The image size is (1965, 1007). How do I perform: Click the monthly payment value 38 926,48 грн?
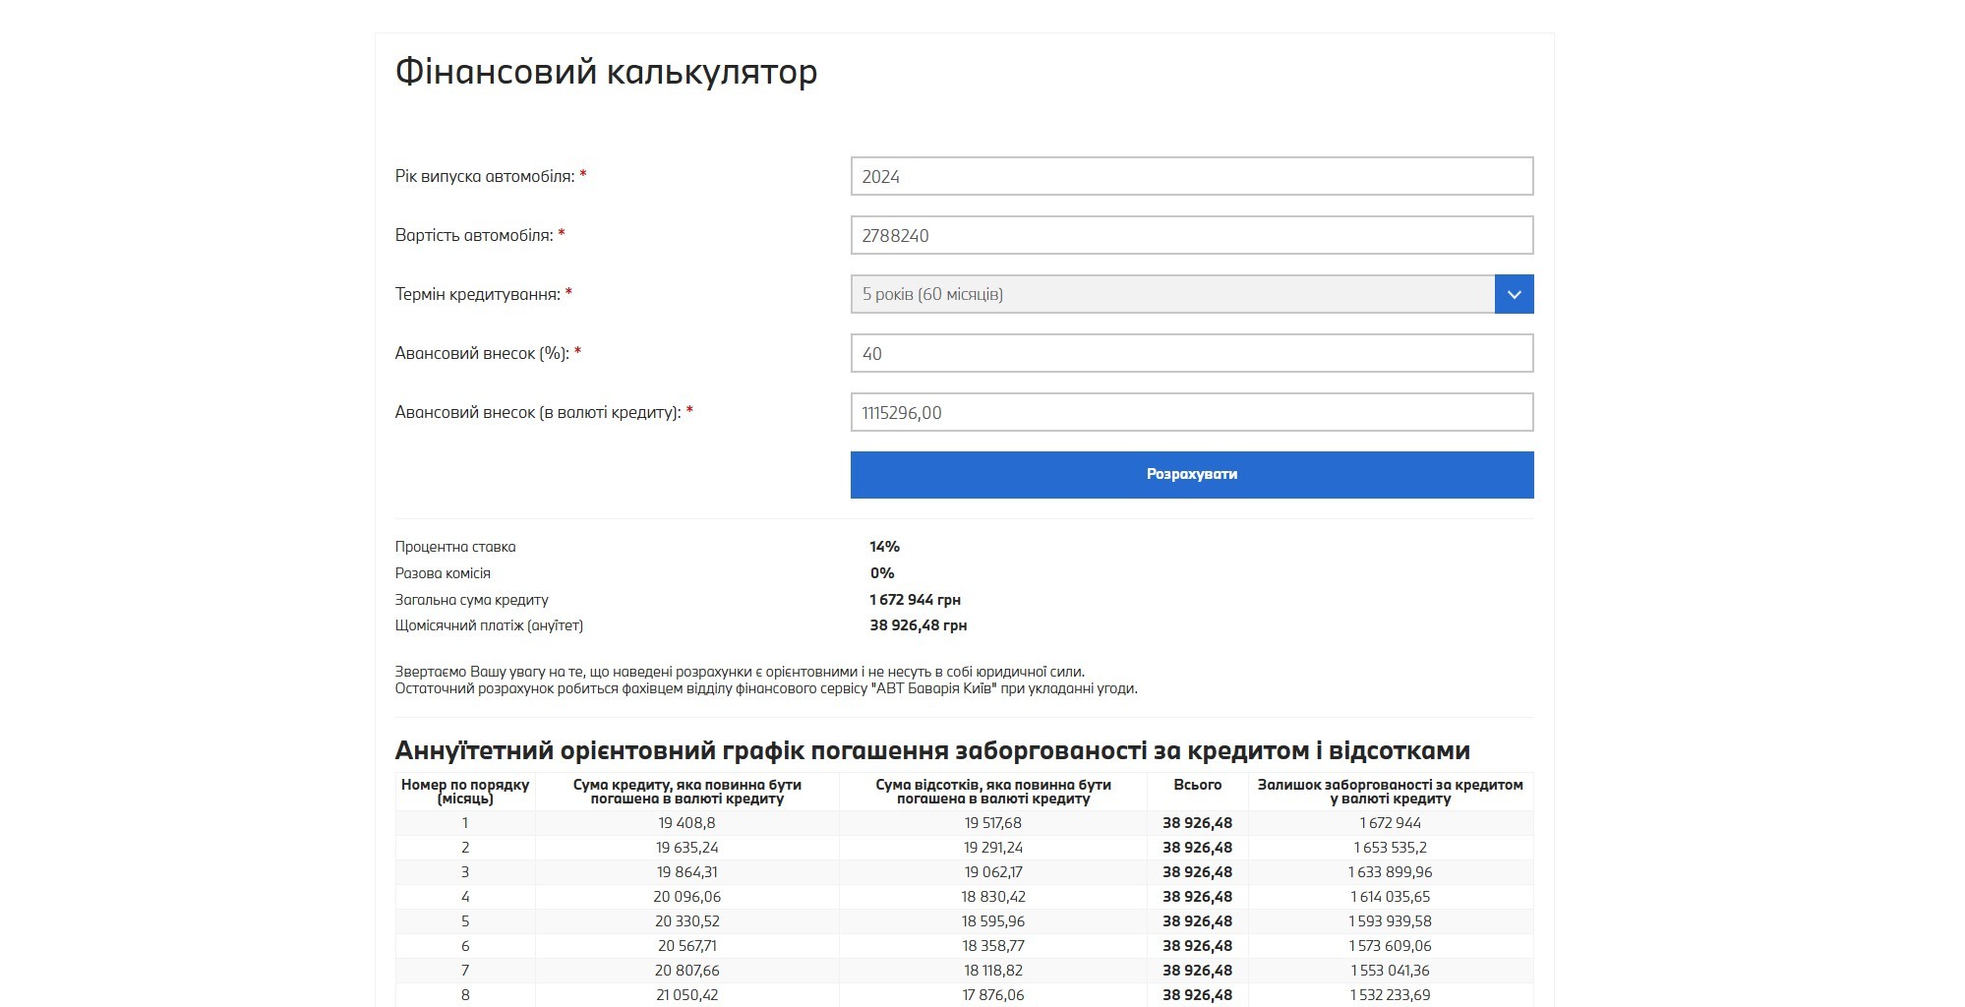(918, 625)
